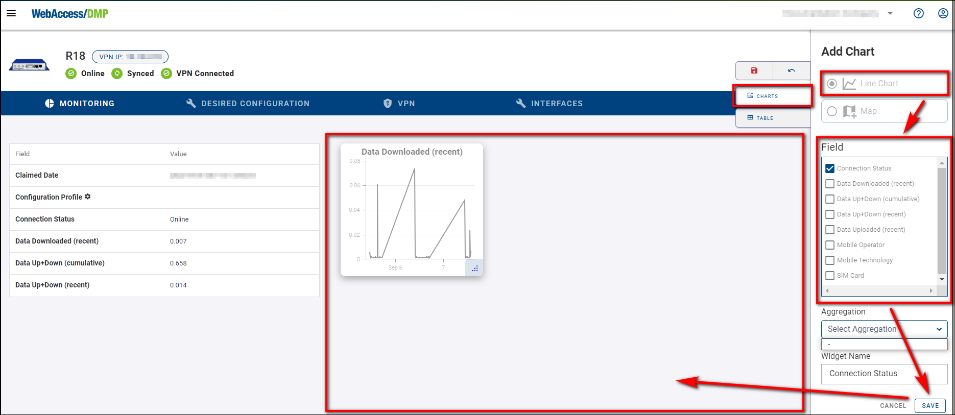Uncheck the Connection Status field checkbox
This screenshot has width=955, height=415.
click(x=830, y=168)
